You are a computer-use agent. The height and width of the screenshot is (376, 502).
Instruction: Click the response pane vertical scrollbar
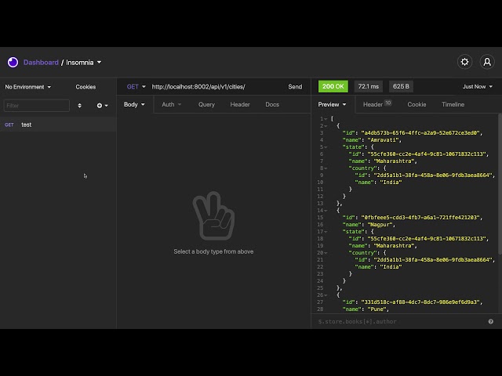(x=500, y=185)
